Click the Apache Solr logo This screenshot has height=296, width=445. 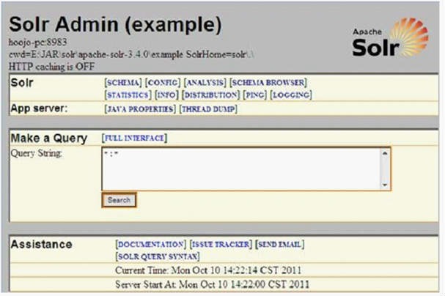[x=390, y=37]
